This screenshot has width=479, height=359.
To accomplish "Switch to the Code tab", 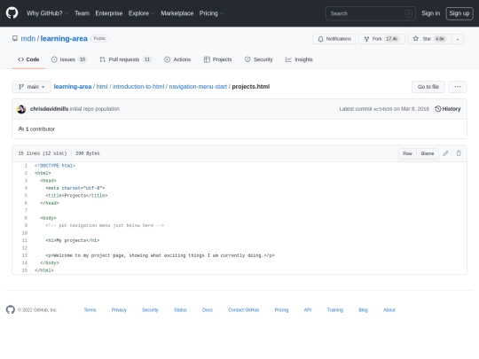I will [28, 59].
